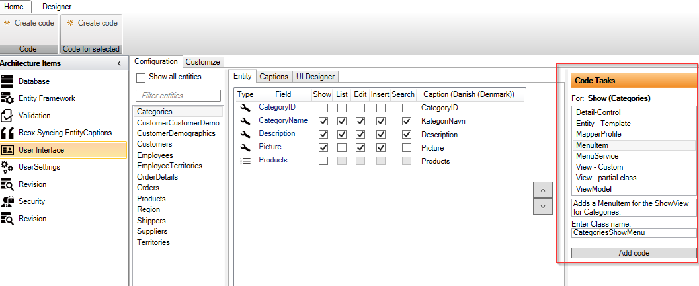Viewport: 699px width, 286px height.
Task: Uncheck Search for Description
Action: click(x=406, y=135)
